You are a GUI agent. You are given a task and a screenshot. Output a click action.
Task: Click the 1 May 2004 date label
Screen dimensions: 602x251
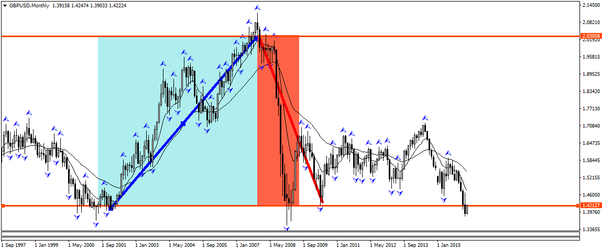[x=181, y=245]
